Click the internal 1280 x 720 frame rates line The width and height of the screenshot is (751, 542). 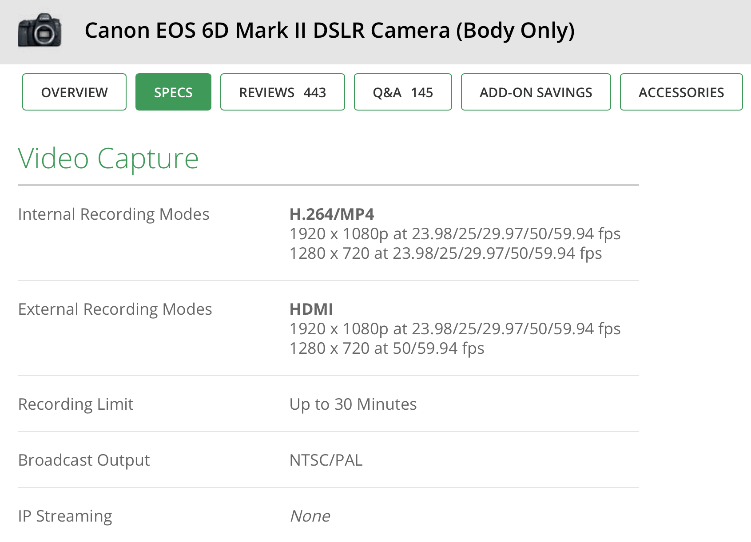point(445,253)
